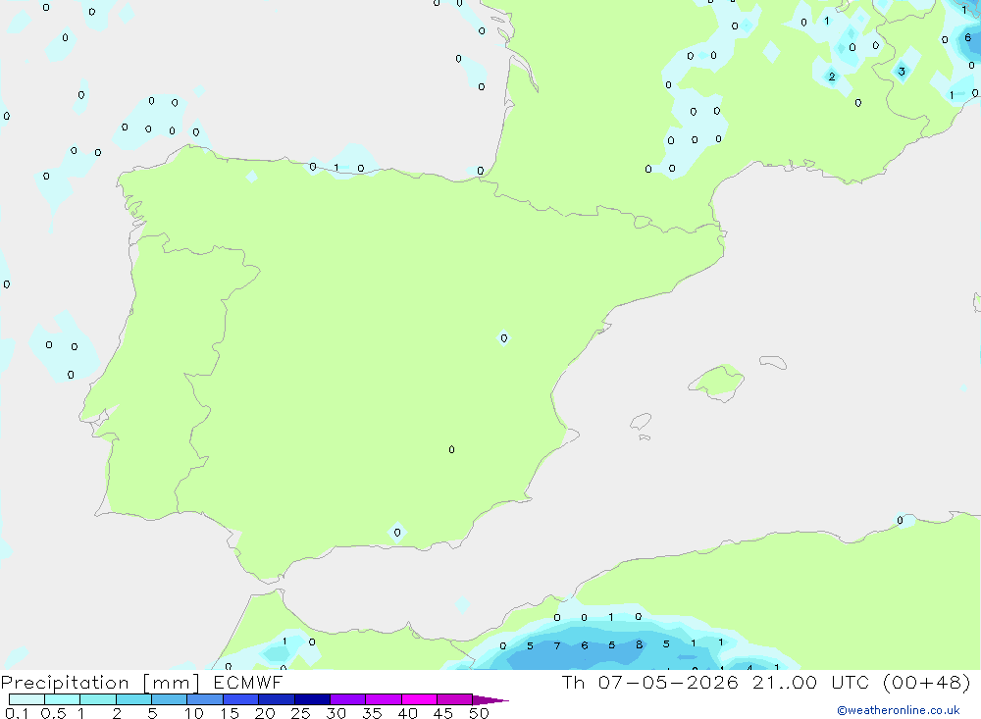Click the 2 mm value over France
The width and height of the screenshot is (981, 719).
pos(832,77)
